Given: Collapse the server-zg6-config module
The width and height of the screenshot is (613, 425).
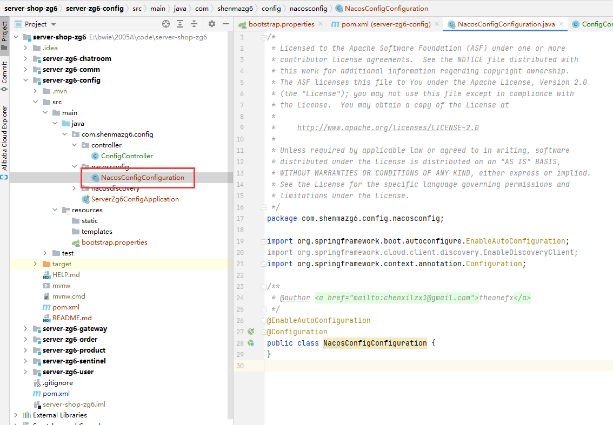Looking at the screenshot, I should [x=26, y=80].
